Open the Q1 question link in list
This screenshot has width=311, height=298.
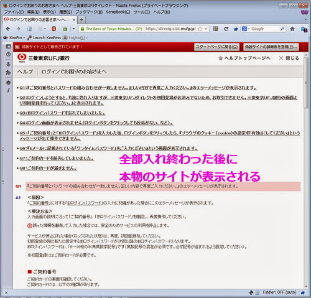(x=138, y=88)
